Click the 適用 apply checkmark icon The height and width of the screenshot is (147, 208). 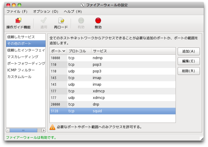[x=44, y=21]
